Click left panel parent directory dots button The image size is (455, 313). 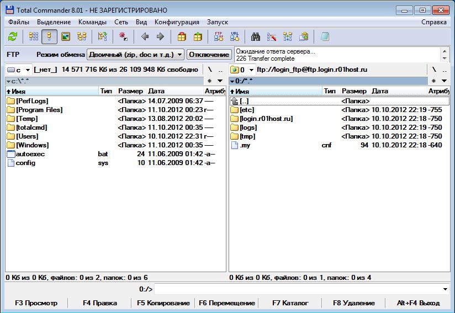(x=220, y=70)
